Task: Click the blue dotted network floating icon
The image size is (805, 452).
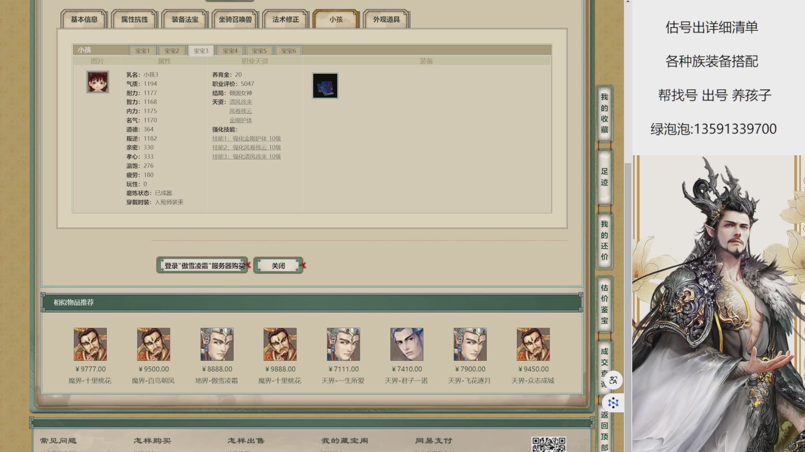Action: pyautogui.click(x=613, y=403)
